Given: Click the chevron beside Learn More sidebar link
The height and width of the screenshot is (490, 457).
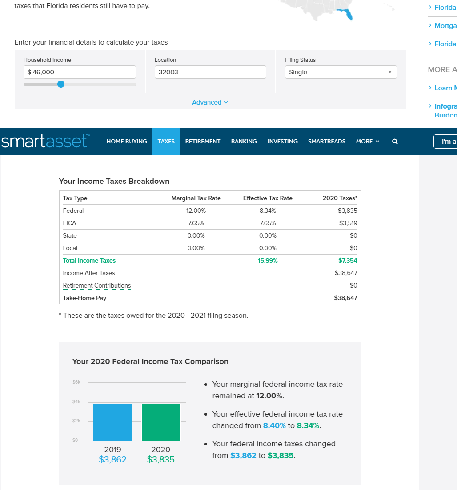Looking at the screenshot, I should point(430,88).
